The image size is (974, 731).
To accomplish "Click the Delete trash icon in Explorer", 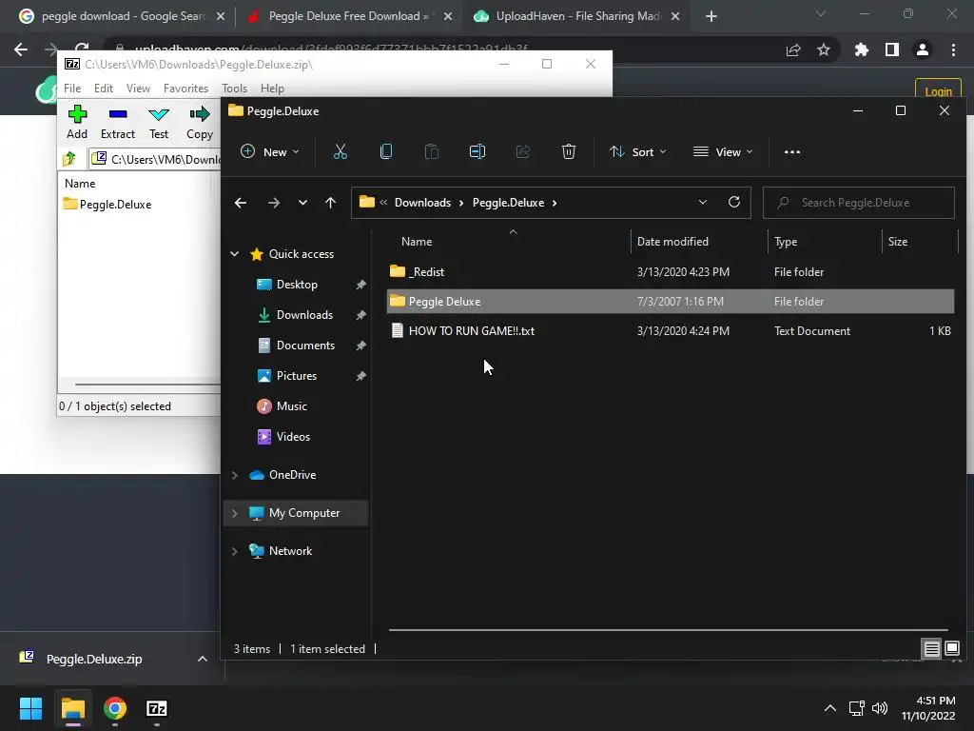I will tap(569, 151).
